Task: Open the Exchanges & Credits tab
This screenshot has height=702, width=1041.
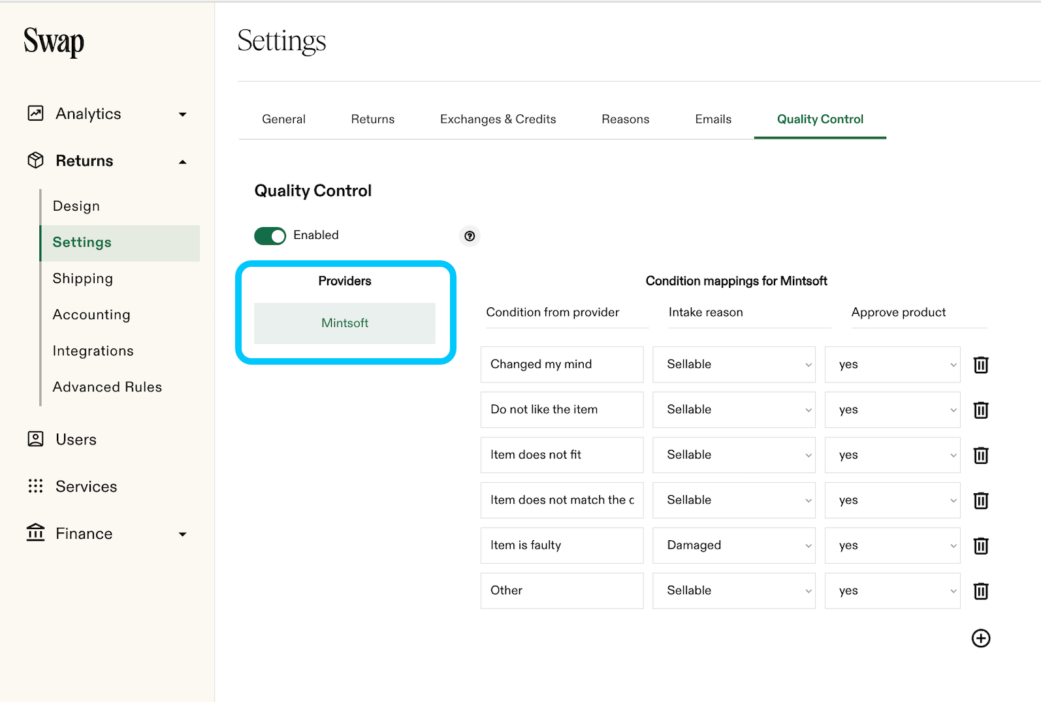Action: [x=498, y=119]
